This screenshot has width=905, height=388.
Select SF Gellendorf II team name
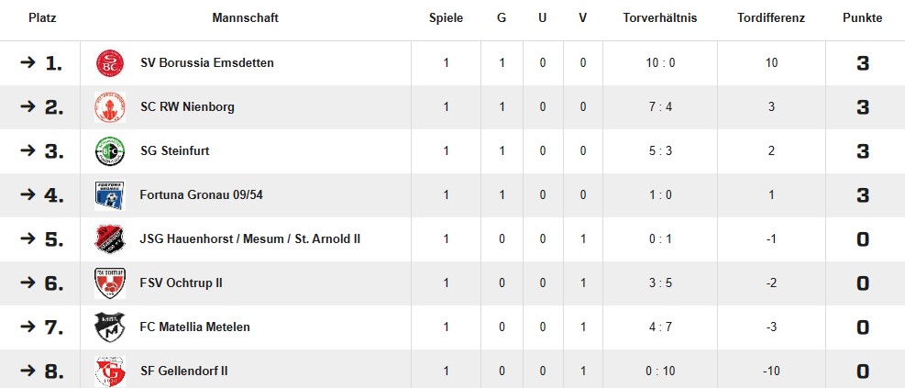tap(183, 371)
